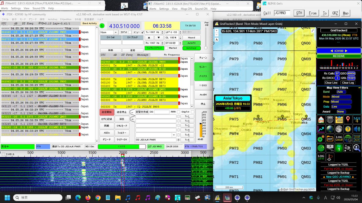Click the green S circle in JTDX
Image resolution: width=362 pixels, height=203 pixels.
102,26
